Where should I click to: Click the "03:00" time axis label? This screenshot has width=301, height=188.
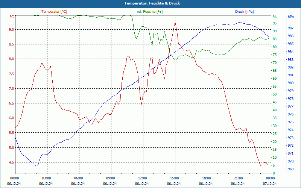[46, 178]
